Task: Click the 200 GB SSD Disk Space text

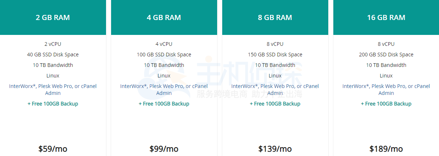Action: pos(386,55)
